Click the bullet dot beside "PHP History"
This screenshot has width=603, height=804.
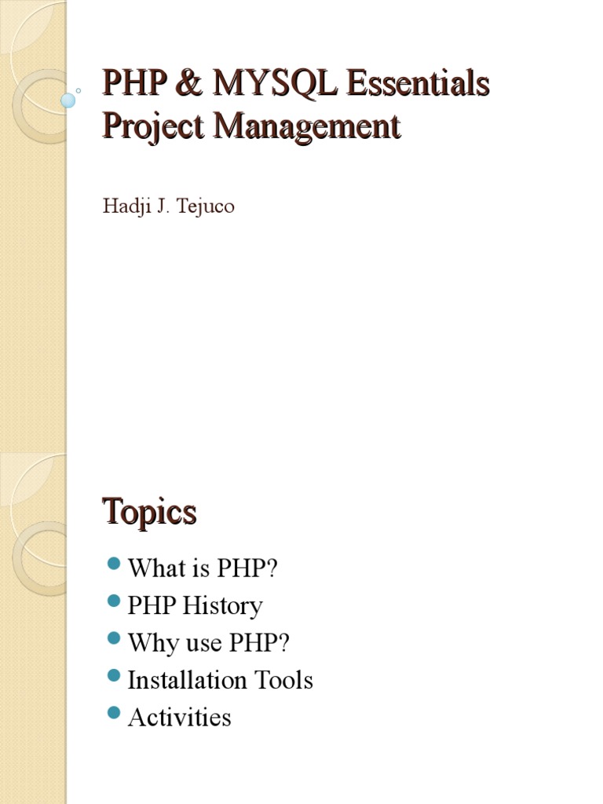pyautogui.click(x=113, y=601)
